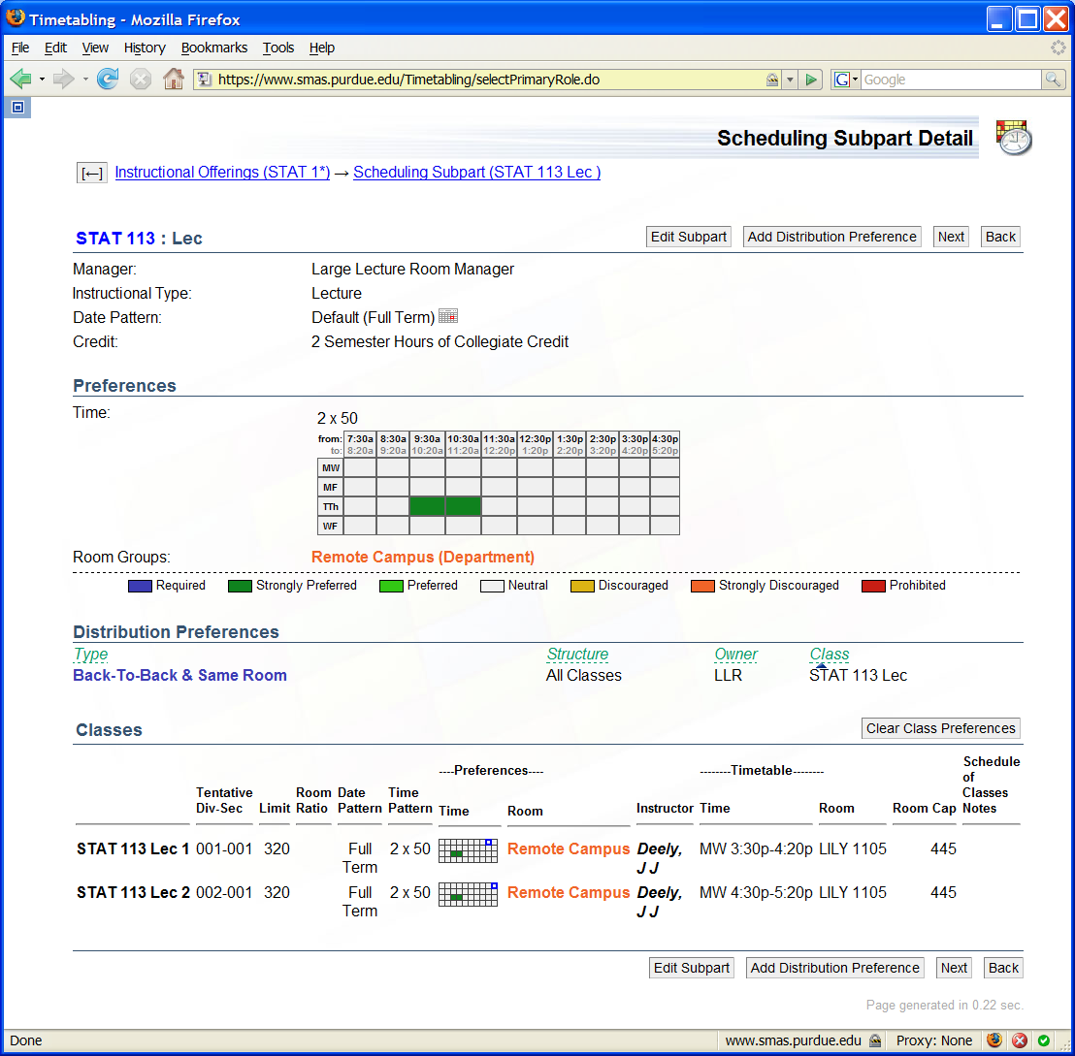The width and height of the screenshot is (1075, 1056).
Task: Click the red X icon in the status bar
Action: coord(1020,1040)
